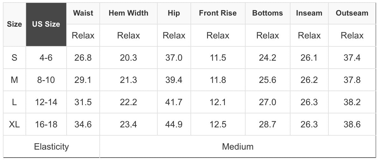Select US size 8-10 cell
387x162 pixels.
[46, 80]
